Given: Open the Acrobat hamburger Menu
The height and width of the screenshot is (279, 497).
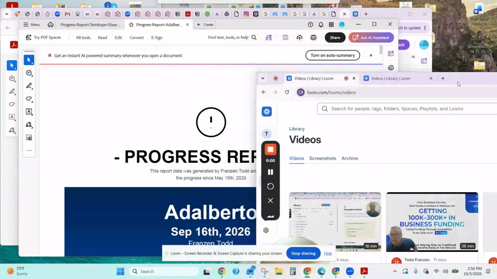Looking at the screenshot, I should 32,25.
